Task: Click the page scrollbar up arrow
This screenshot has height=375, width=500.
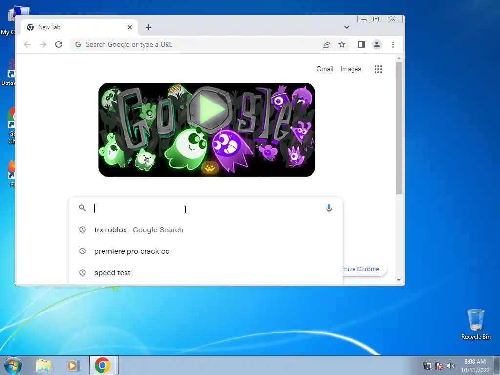Action: click(399, 59)
